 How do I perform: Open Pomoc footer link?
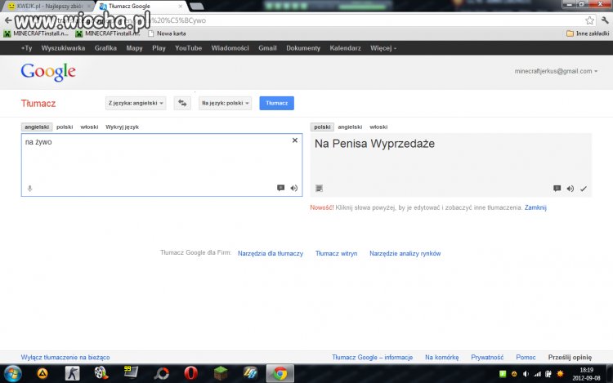coord(526,357)
